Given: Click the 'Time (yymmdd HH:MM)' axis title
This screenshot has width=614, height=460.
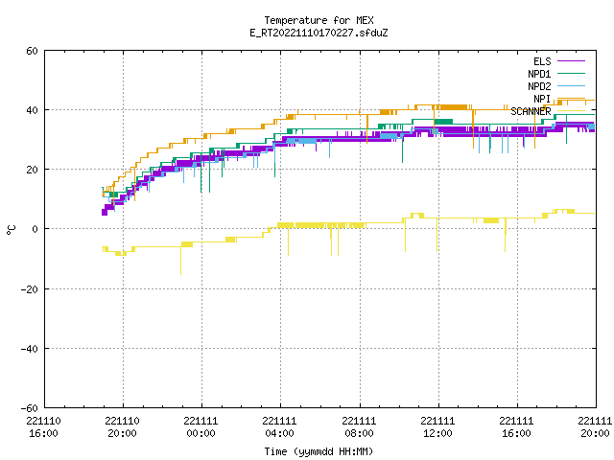Looking at the screenshot, I should 319,451.
